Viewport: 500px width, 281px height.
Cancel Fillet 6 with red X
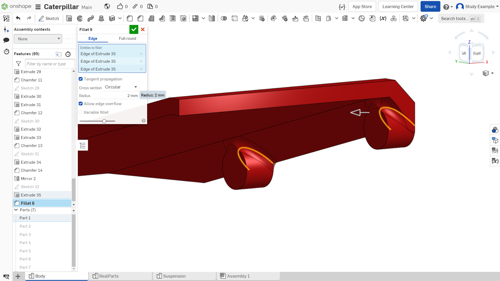coord(143,29)
